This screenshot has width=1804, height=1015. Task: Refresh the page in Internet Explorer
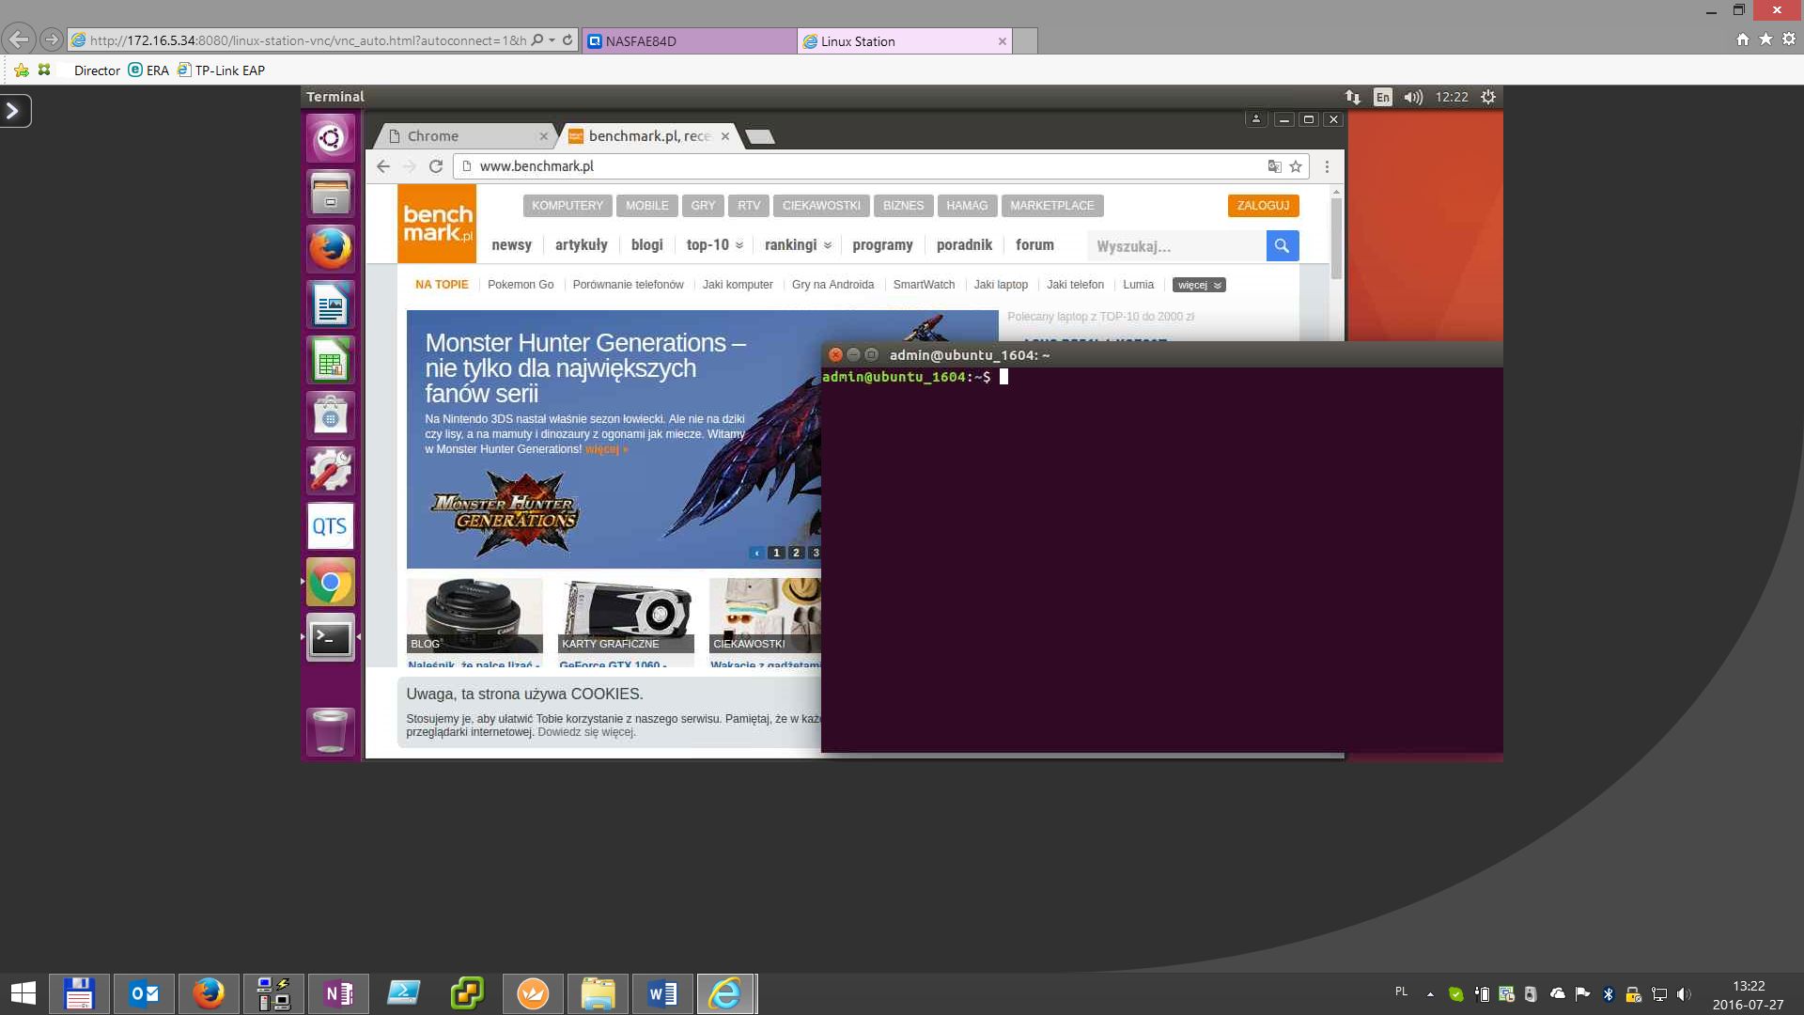[x=568, y=40]
